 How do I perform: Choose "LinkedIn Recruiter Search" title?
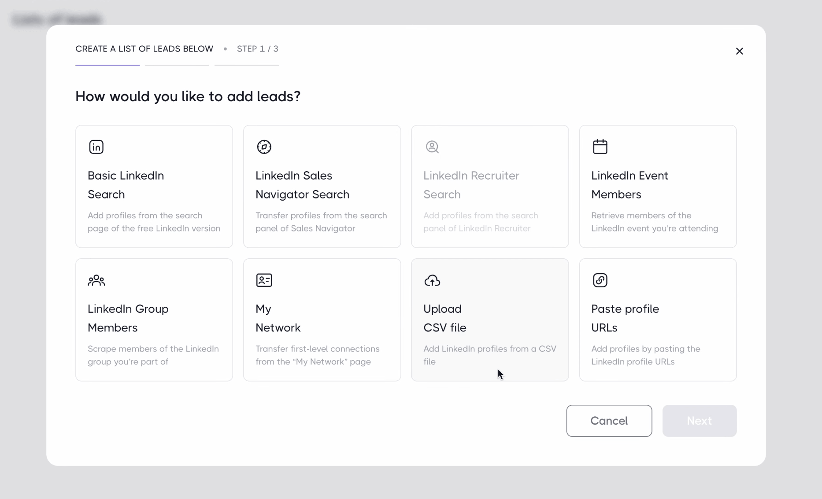click(x=471, y=185)
